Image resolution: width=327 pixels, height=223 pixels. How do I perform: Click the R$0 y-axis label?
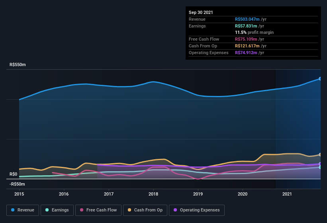[x=14, y=174]
